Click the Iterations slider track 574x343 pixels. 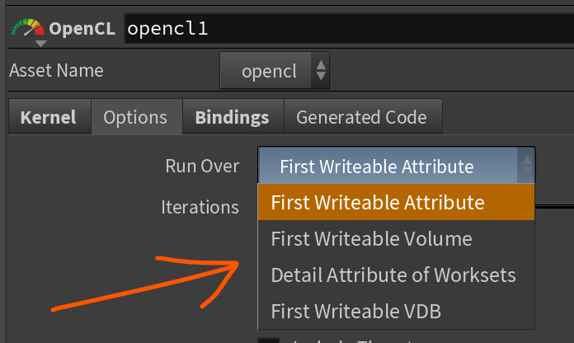pos(554,206)
